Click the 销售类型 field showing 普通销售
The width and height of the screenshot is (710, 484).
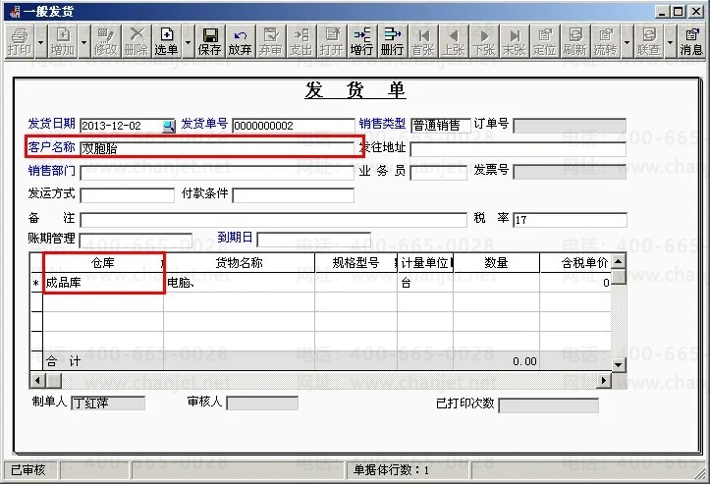point(441,126)
